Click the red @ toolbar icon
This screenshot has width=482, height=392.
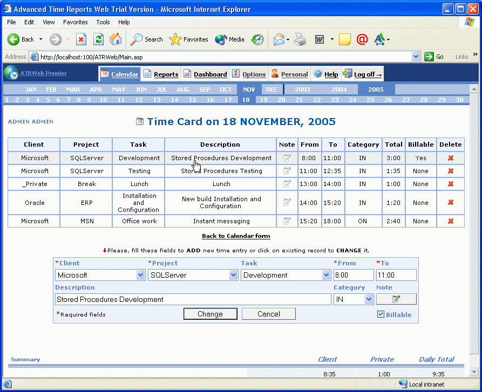pyautogui.click(x=362, y=39)
